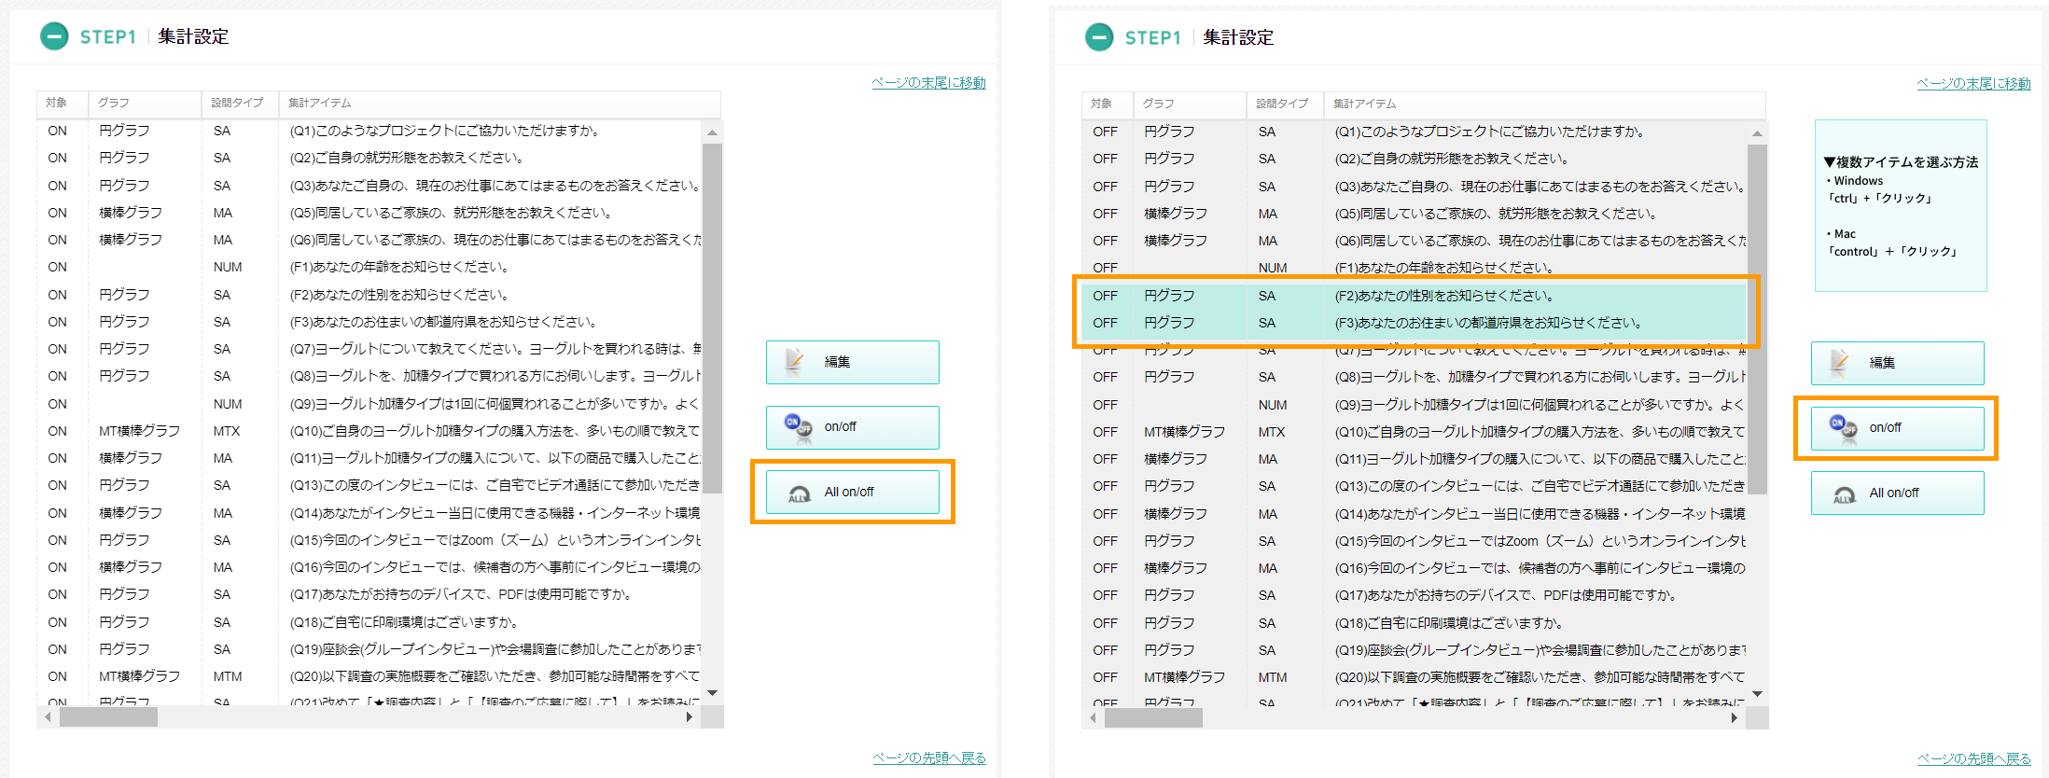Click the All on/off icon in the right panel
The image size is (2049, 778).
click(x=1844, y=493)
